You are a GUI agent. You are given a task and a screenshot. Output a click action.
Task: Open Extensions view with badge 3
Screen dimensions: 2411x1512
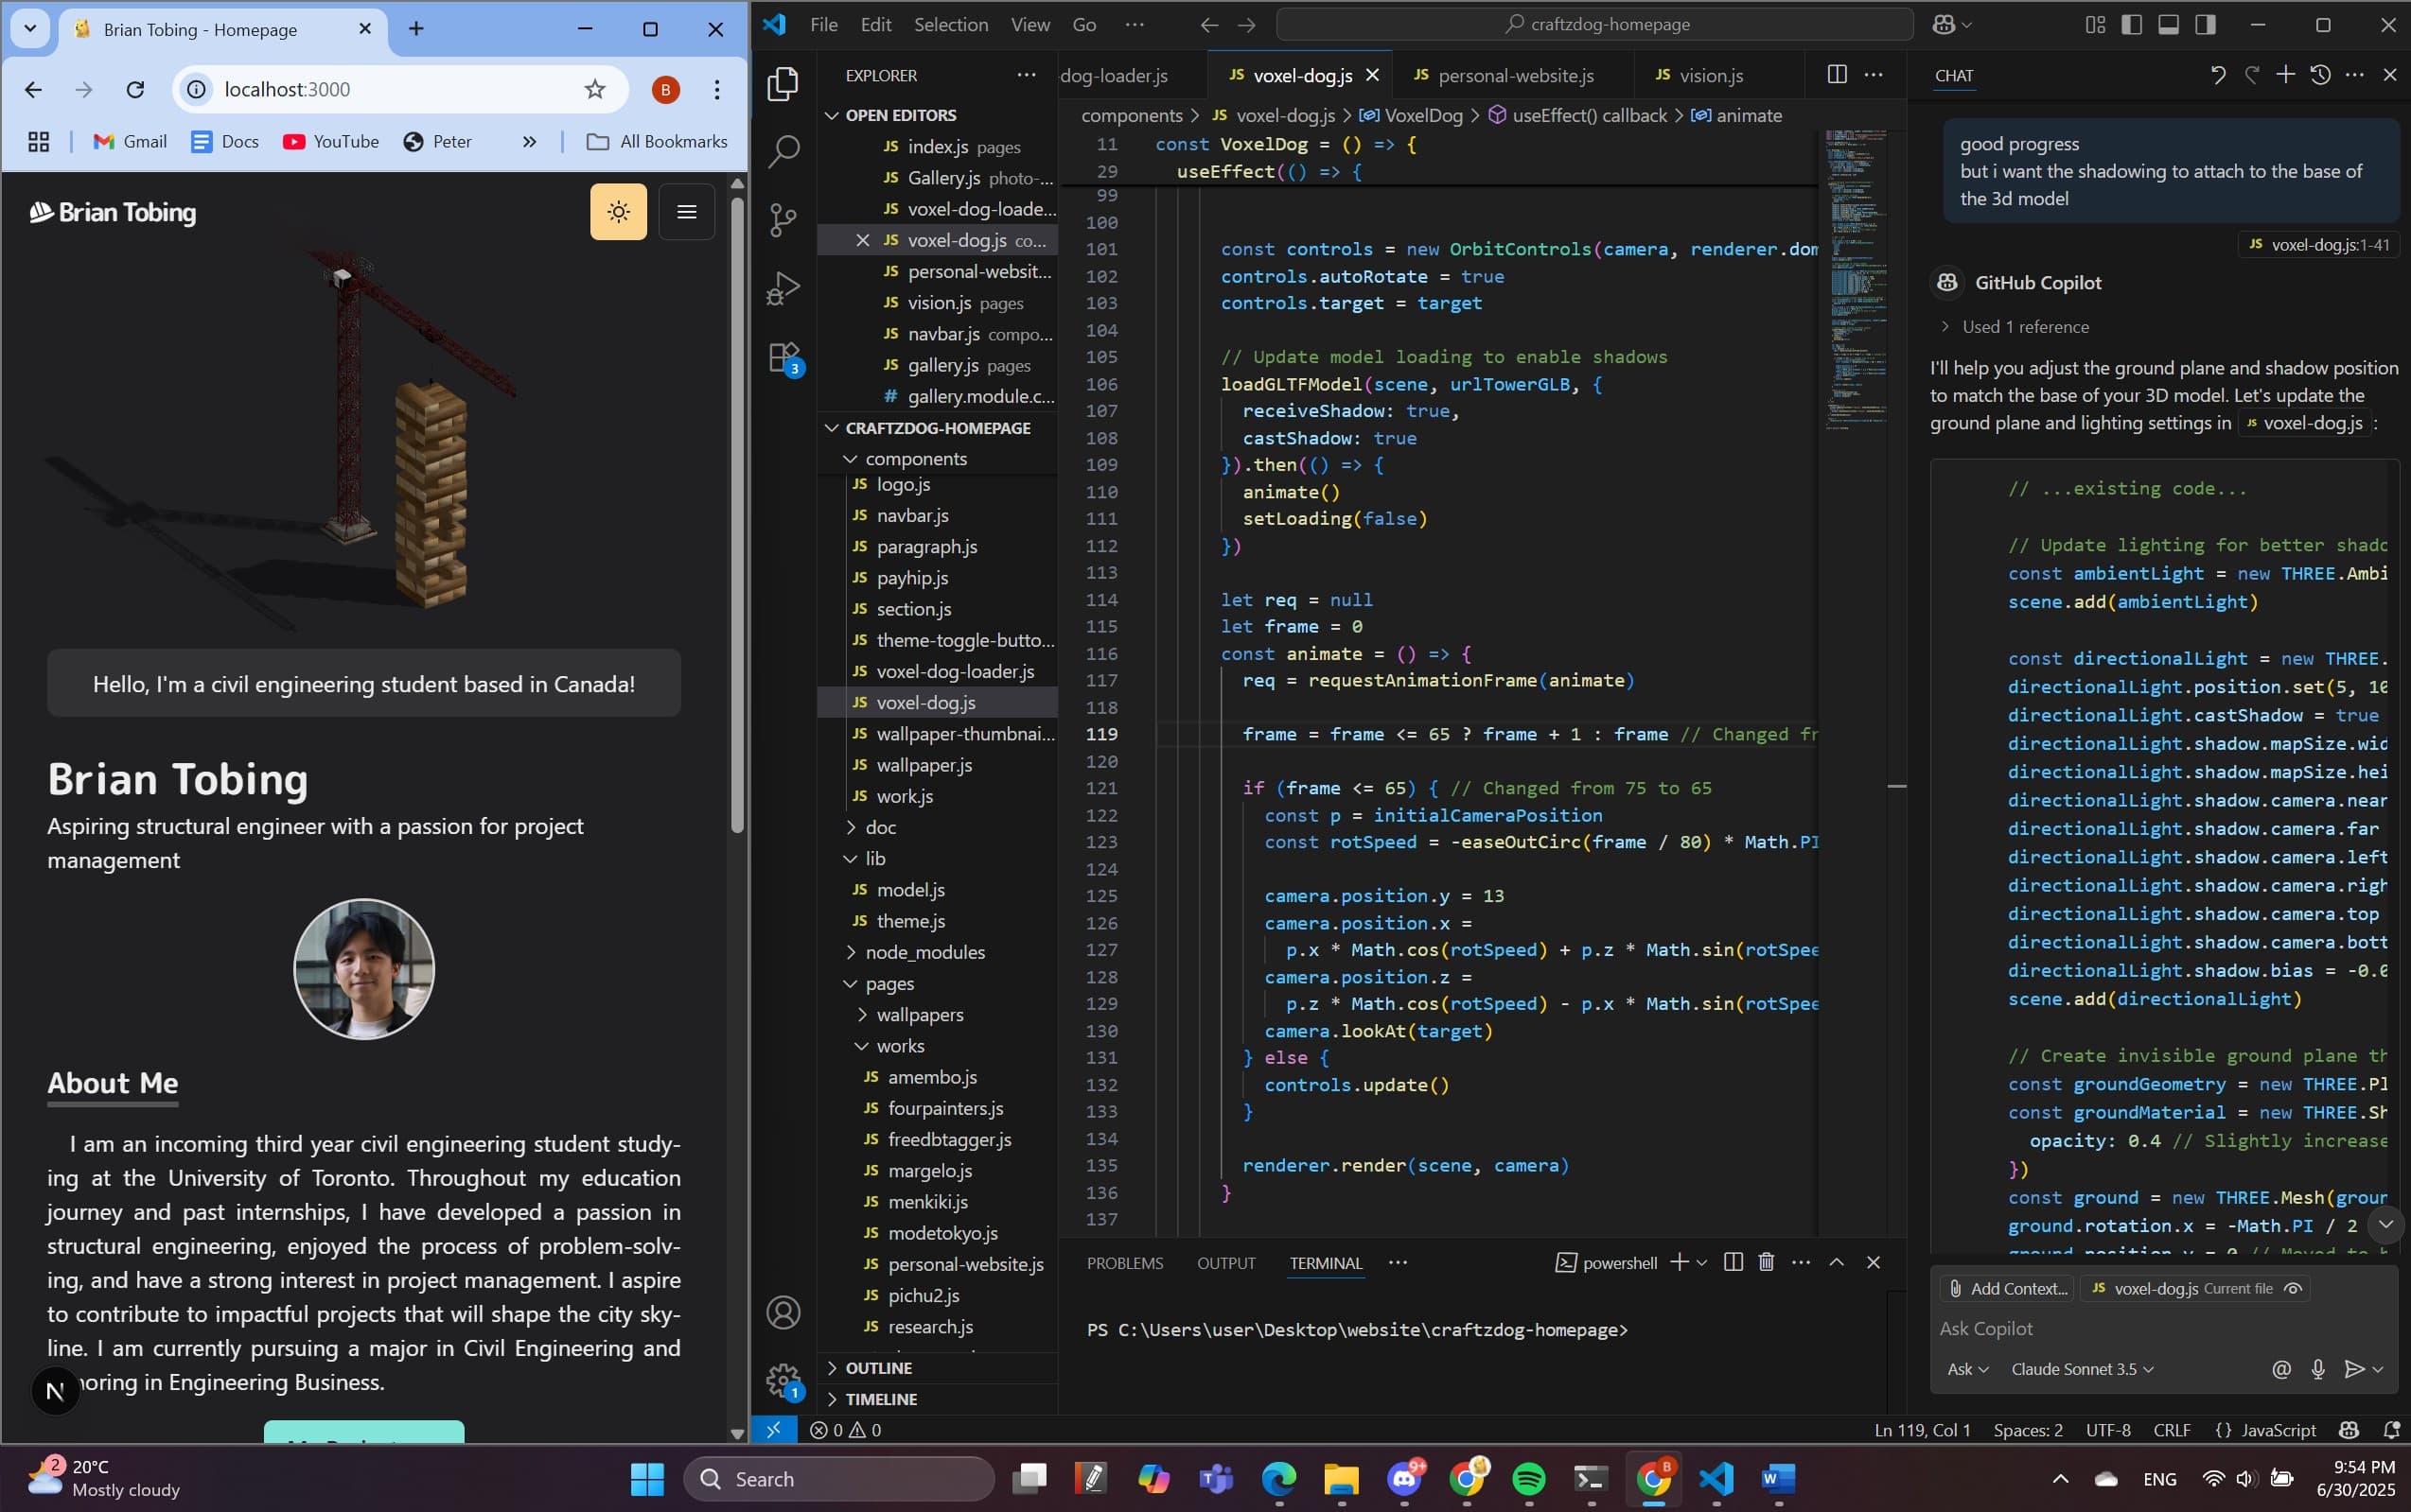[x=783, y=357]
